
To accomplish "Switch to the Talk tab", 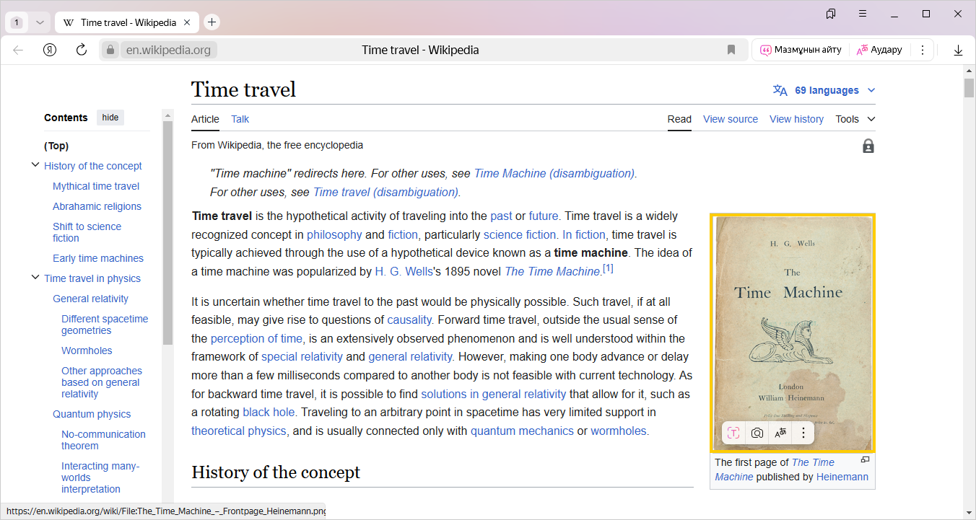I will pos(240,119).
